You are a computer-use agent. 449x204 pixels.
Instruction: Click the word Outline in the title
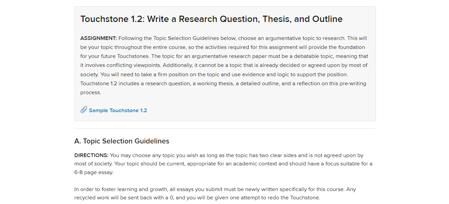327,19
